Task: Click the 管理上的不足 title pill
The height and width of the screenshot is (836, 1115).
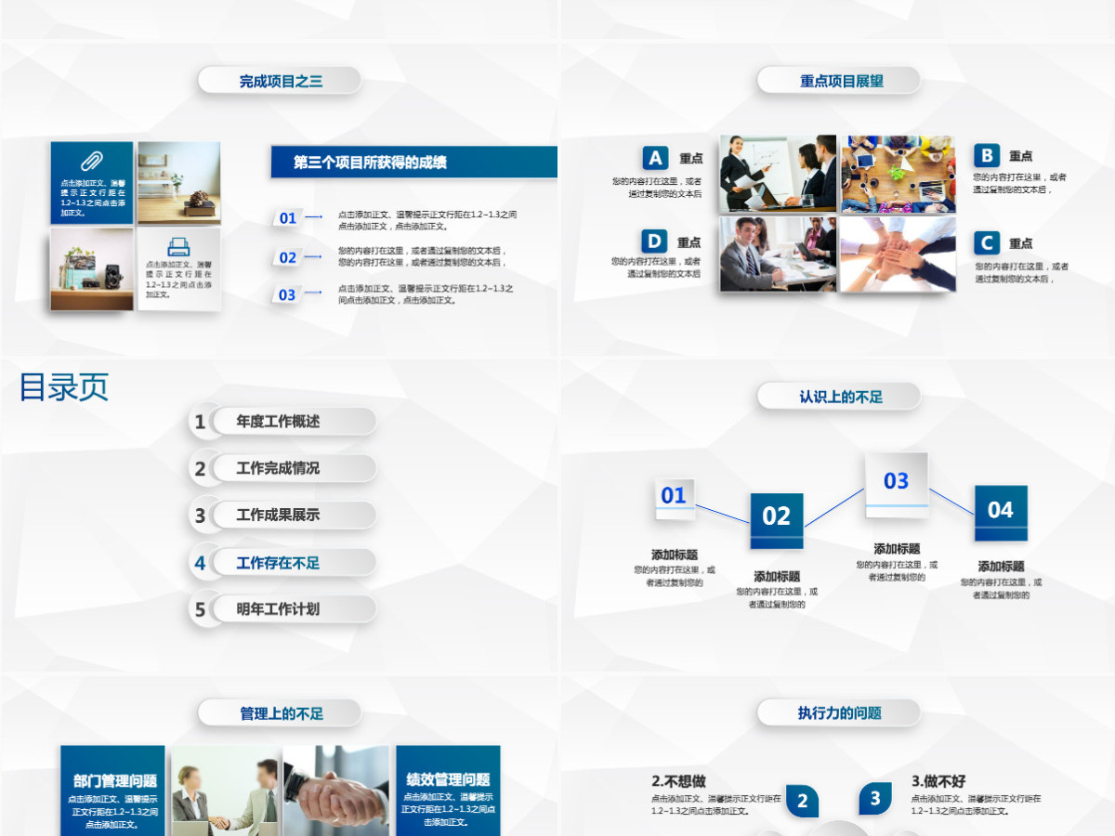Action: click(x=280, y=713)
